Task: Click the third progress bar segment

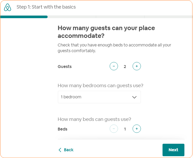Action: (x=120, y=17)
